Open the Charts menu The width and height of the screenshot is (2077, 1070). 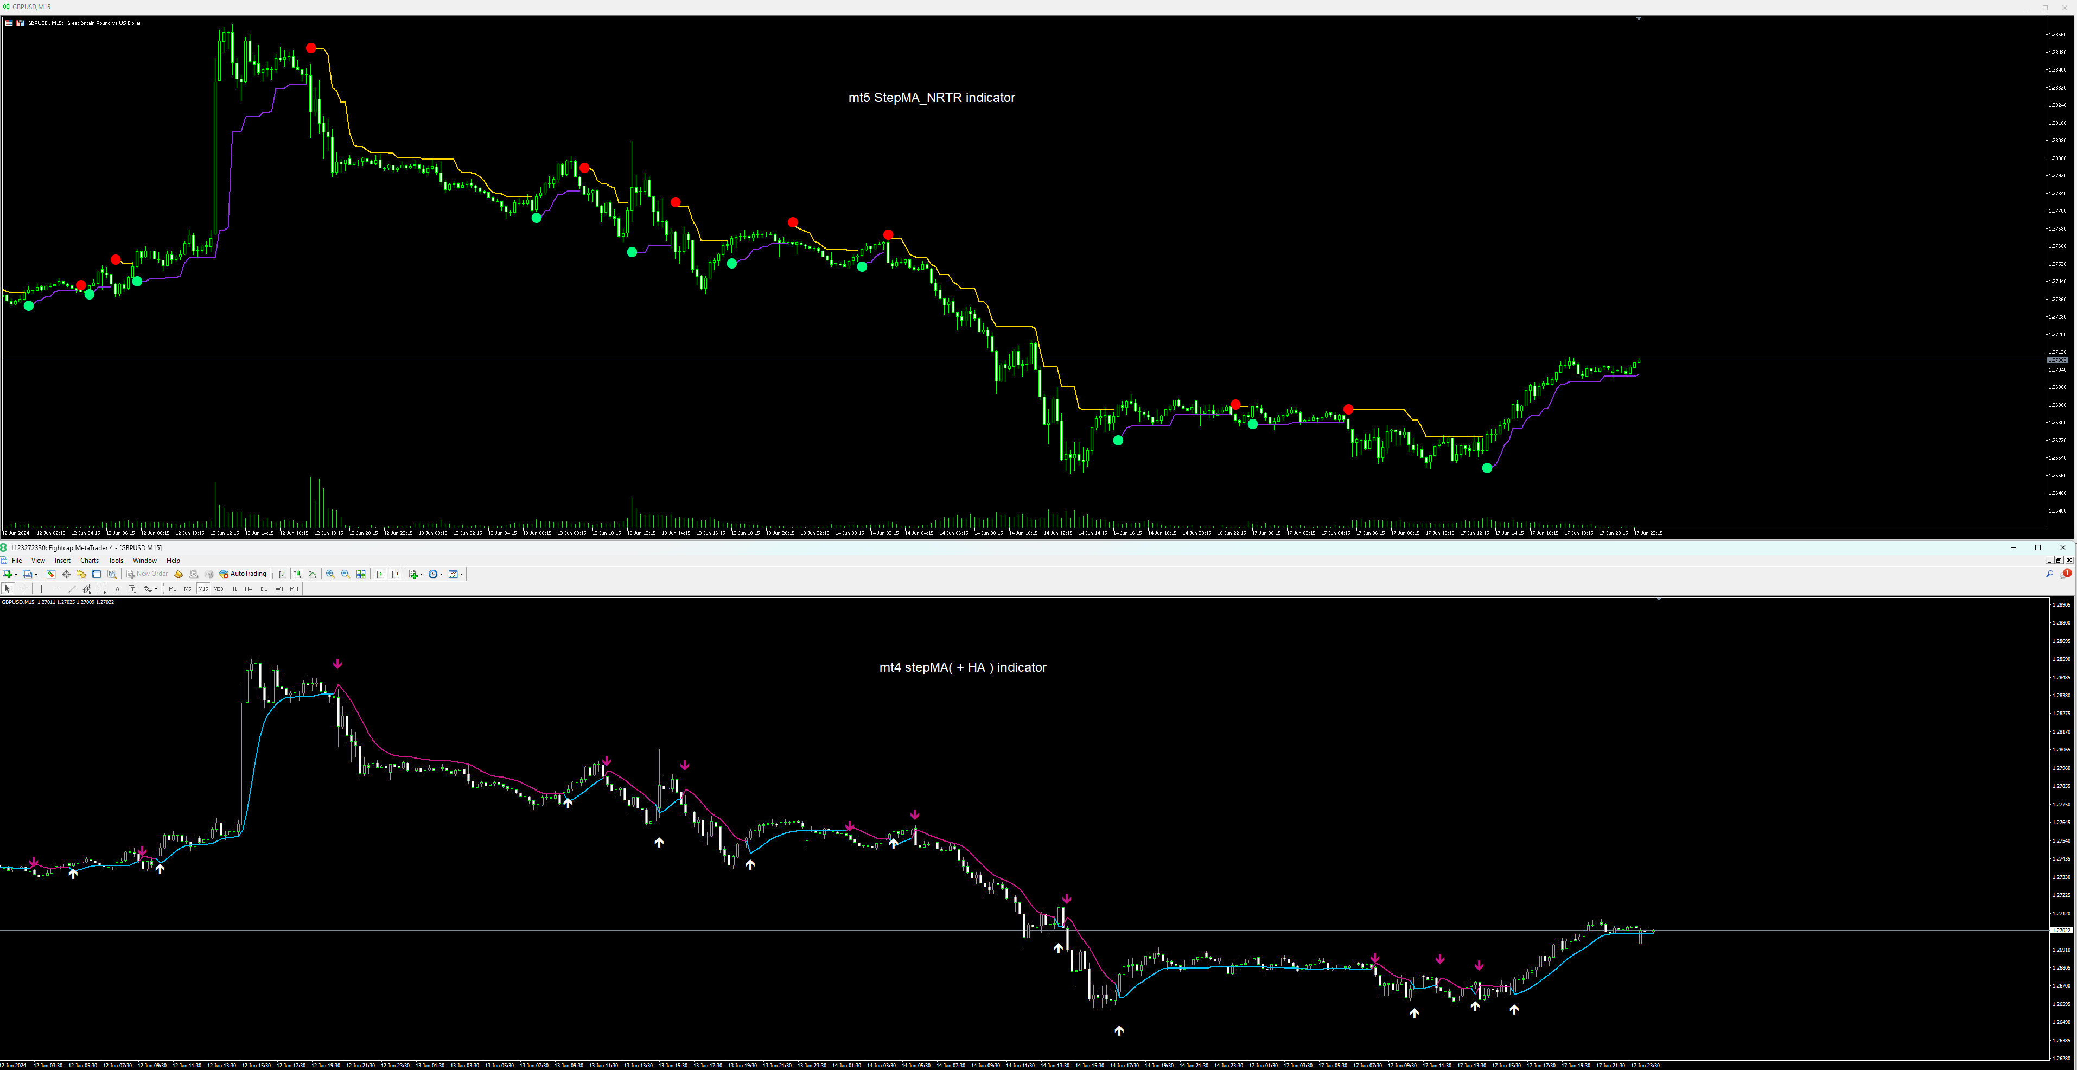pos(90,561)
